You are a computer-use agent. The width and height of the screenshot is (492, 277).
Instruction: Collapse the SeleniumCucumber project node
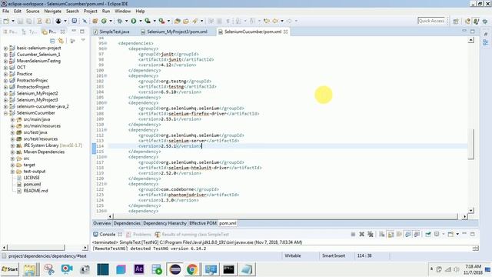tap(5, 113)
